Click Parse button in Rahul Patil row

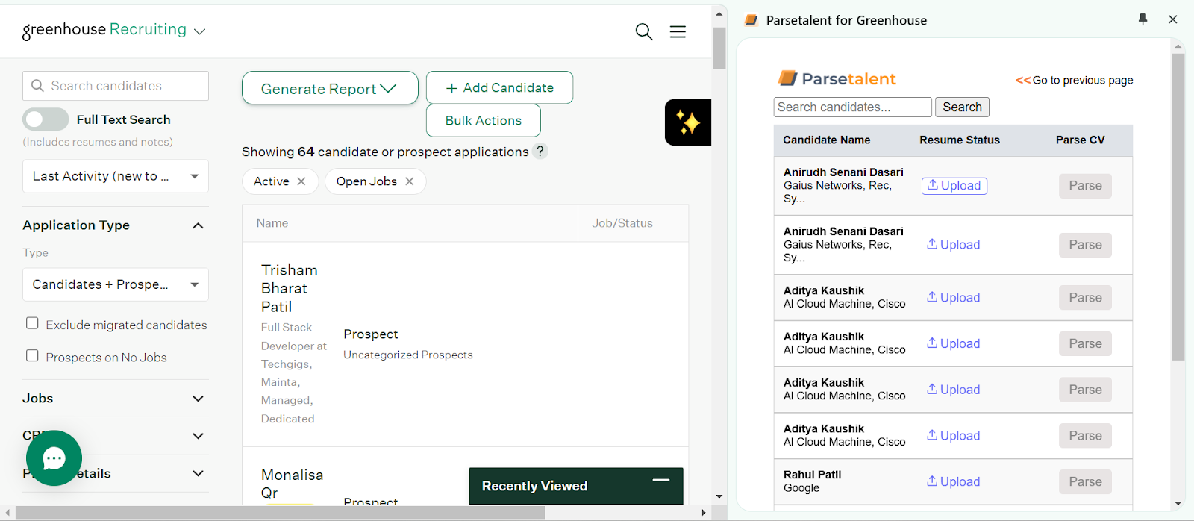coord(1085,481)
